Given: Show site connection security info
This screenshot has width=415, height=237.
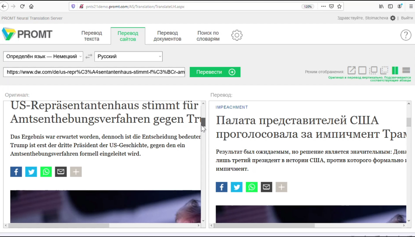Looking at the screenshot, I should (x=81, y=6).
